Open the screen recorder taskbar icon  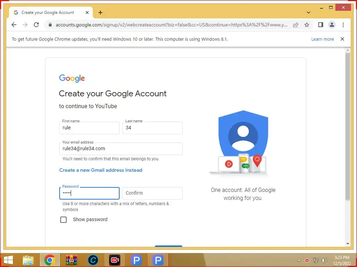[115, 260]
